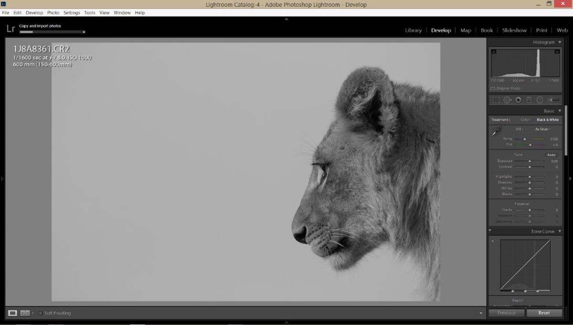
Task: Collapse the Tone Curve panel
Action: coord(560,231)
